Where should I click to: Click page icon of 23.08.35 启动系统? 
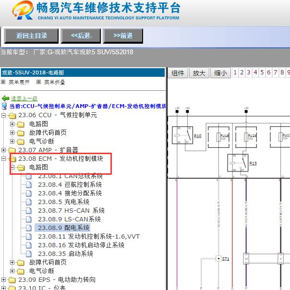click(29, 254)
